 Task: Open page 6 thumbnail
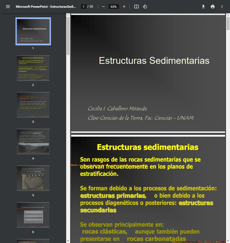click(33, 215)
